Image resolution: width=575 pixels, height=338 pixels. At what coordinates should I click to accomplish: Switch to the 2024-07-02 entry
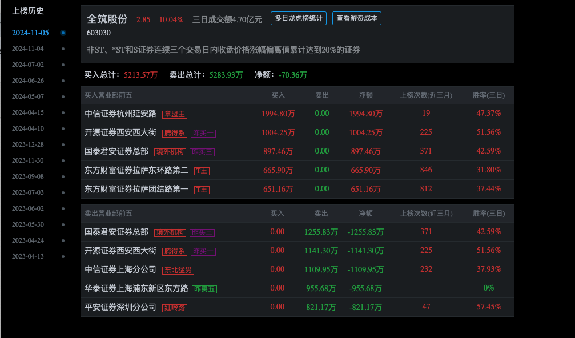(30, 65)
